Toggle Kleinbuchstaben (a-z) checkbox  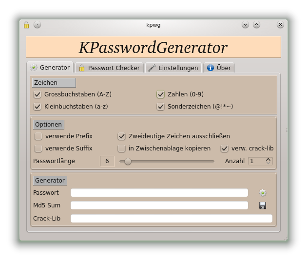click(37, 107)
